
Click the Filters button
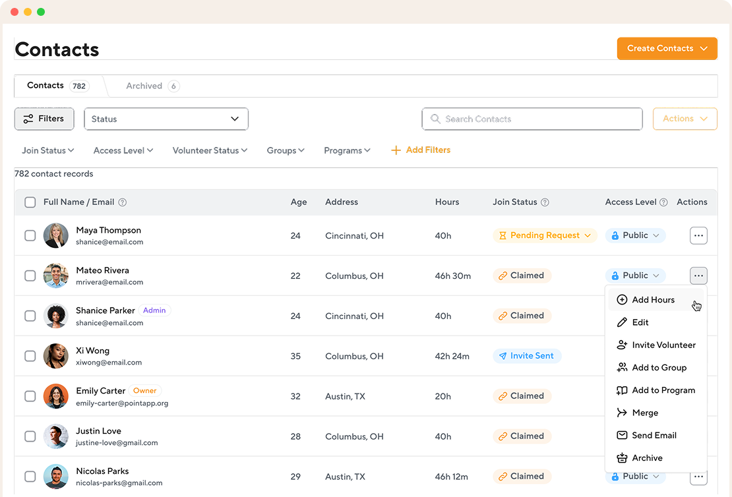click(x=44, y=119)
